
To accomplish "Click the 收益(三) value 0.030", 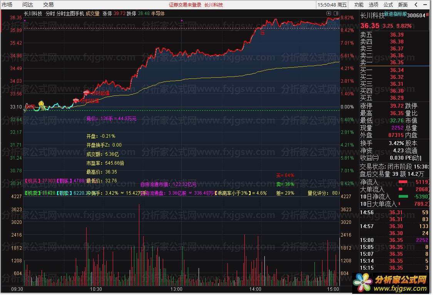I will pos(396,158).
